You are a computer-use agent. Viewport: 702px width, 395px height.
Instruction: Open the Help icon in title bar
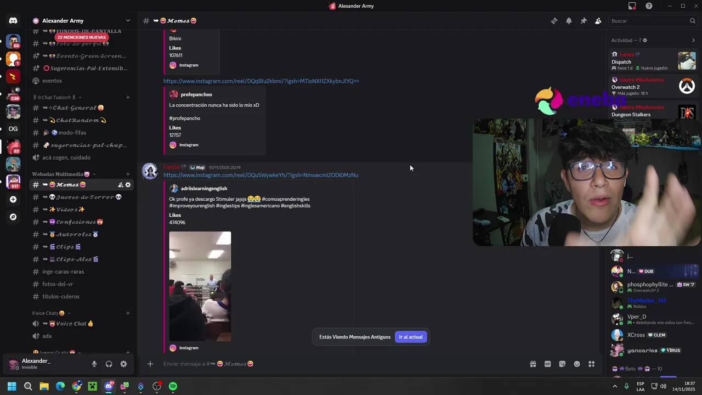point(649,6)
